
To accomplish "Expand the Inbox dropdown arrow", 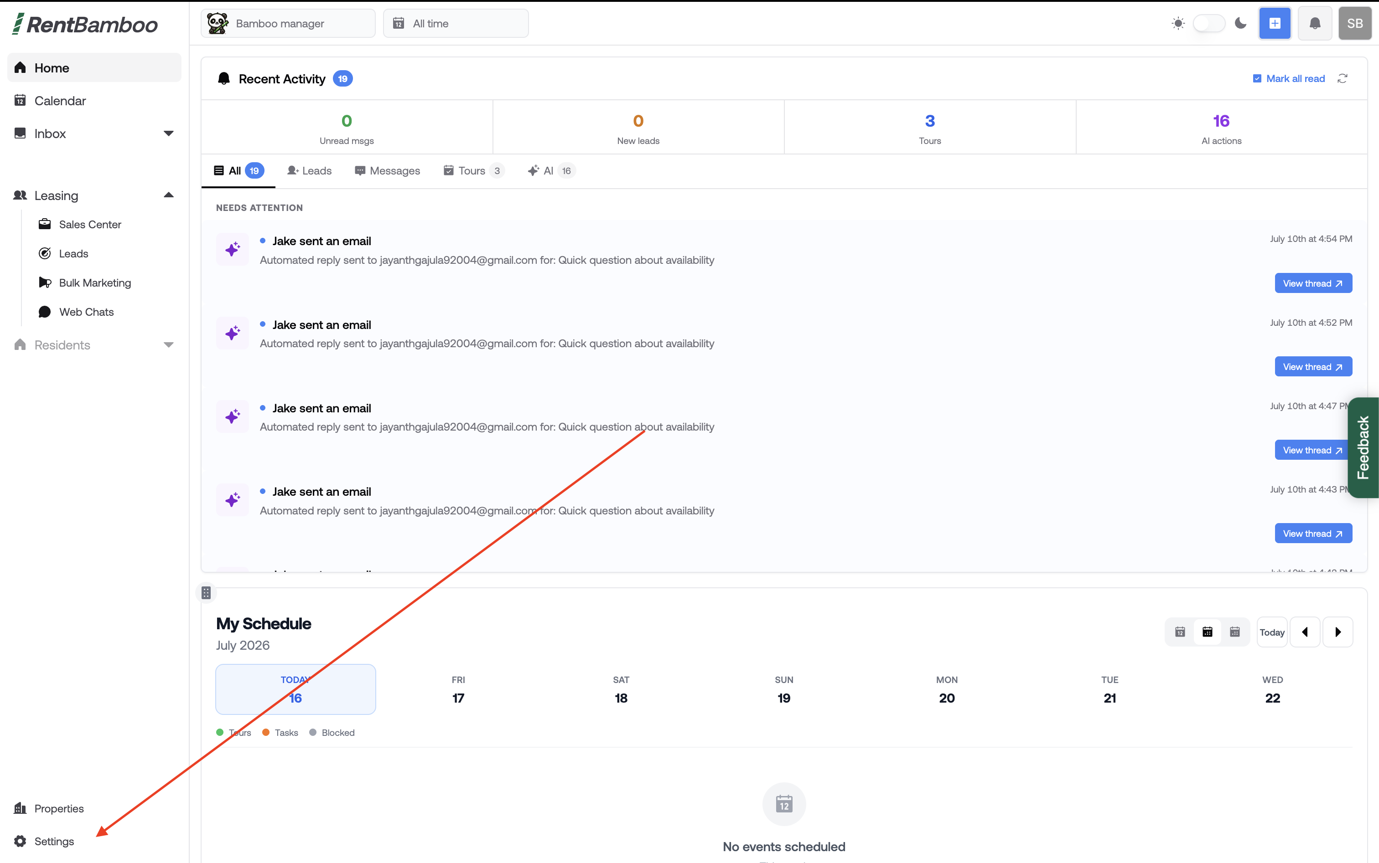I will (169, 134).
